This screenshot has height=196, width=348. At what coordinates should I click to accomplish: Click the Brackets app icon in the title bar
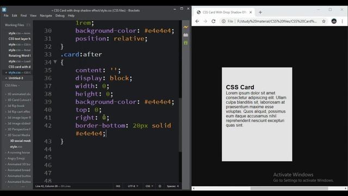pyautogui.click(x=4, y=10)
